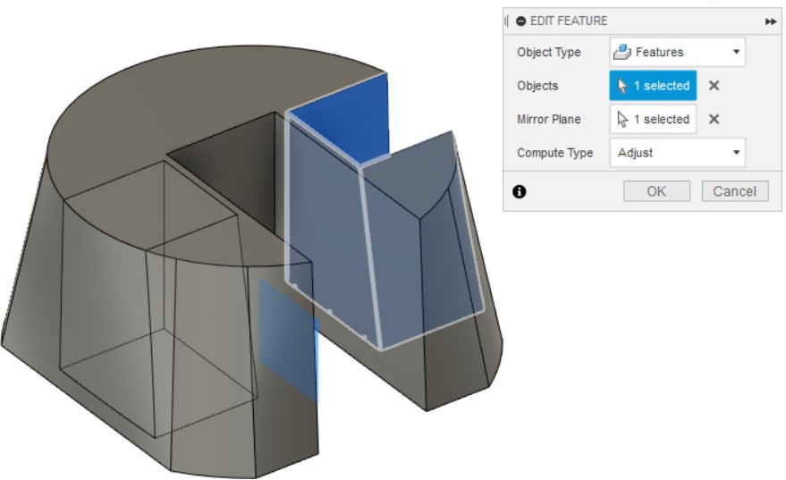This screenshot has width=786, height=480.
Task: Click the grip handle left of dialog title
Action: (x=507, y=21)
